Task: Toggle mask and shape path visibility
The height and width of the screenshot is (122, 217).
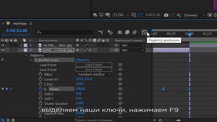Action: 140,15
